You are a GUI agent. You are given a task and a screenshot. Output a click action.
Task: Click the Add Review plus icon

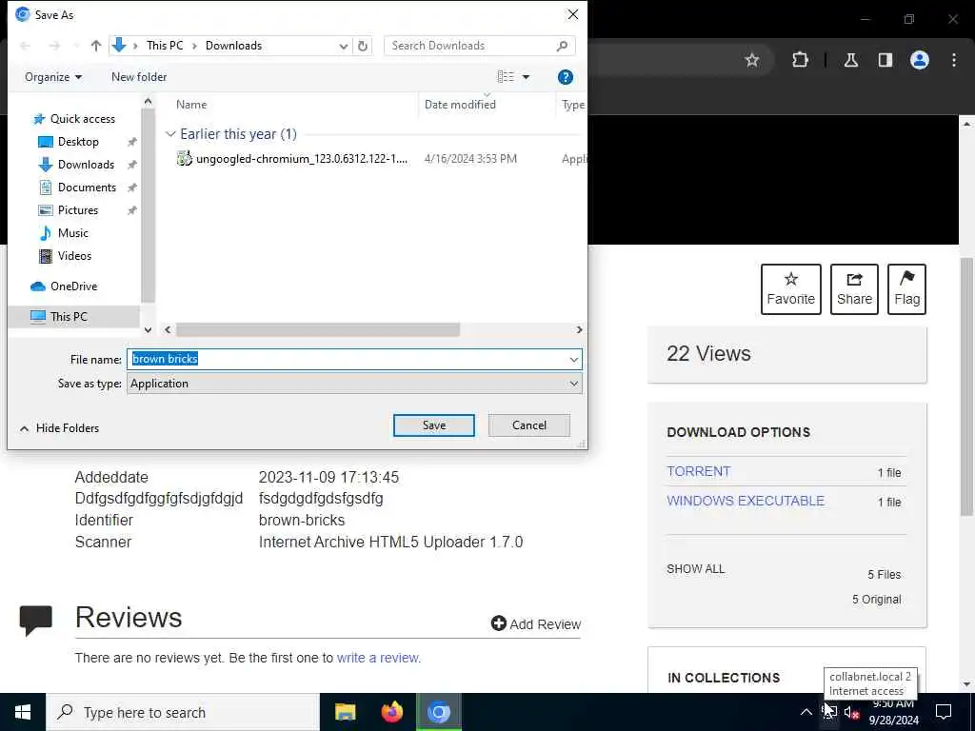(x=498, y=622)
